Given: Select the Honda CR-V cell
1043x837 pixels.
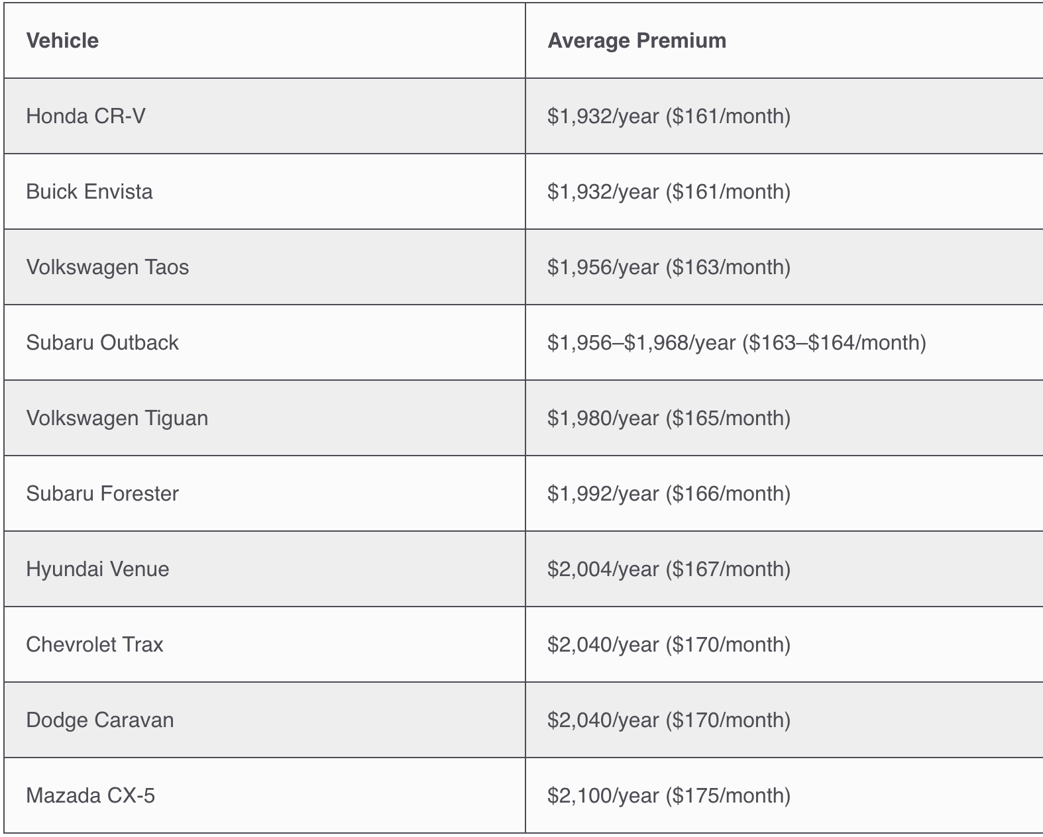Looking at the screenshot, I should [85, 117].
